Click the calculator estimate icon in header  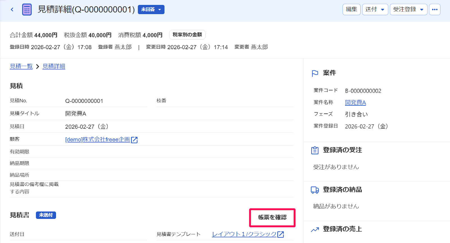pyautogui.click(x=27, y=10)
